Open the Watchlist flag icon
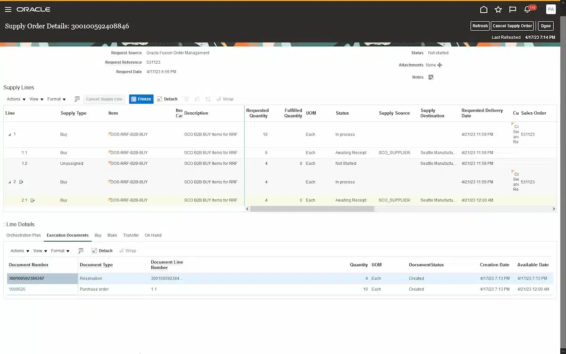 (513, 9)
